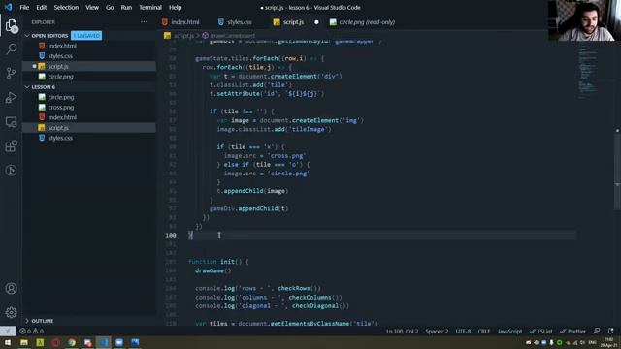Click the 1 Unsaved badge
The image size is (621, 349).
pos(86,36)
